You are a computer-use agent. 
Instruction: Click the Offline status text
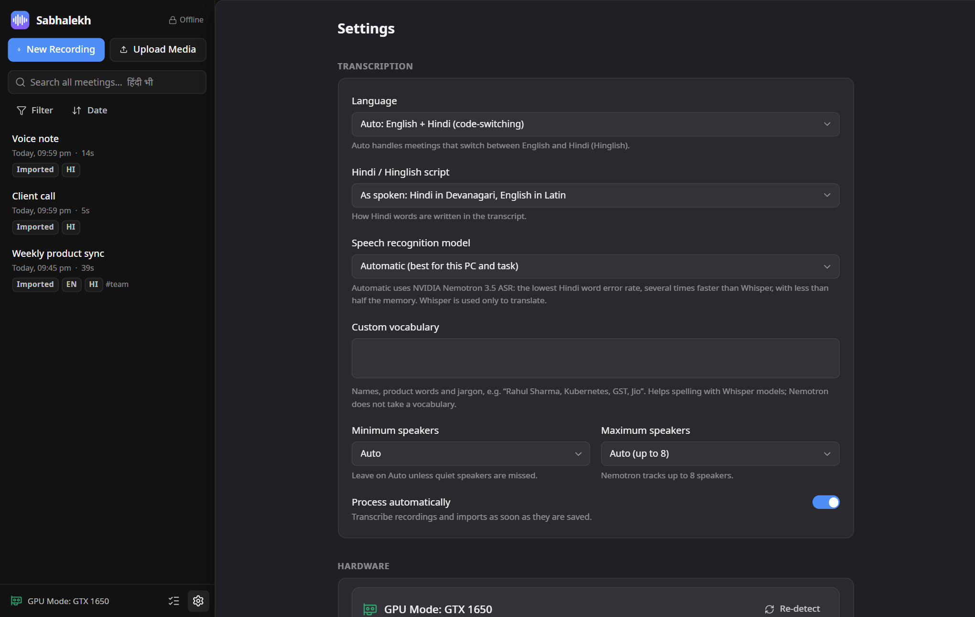192,20
